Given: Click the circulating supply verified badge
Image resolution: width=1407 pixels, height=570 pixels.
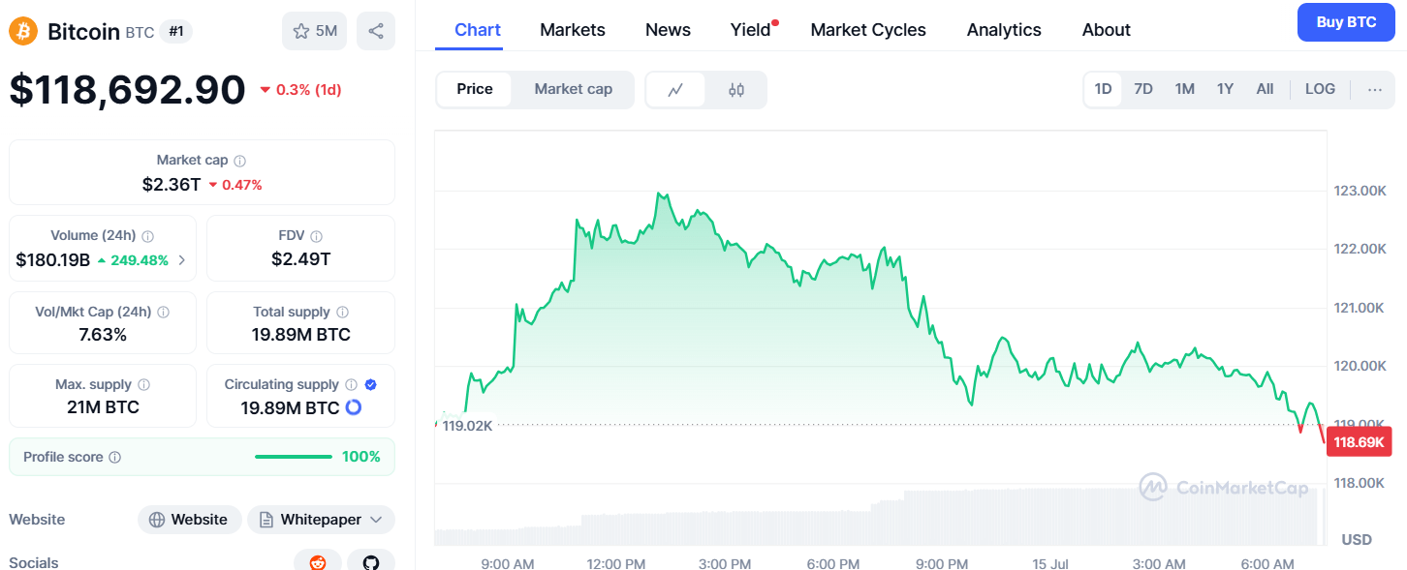Looking at the screenshot, I should [x=371, y=384].
